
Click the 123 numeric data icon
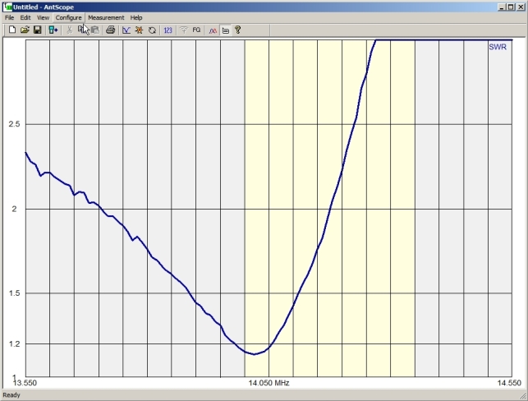pos(168,30)
